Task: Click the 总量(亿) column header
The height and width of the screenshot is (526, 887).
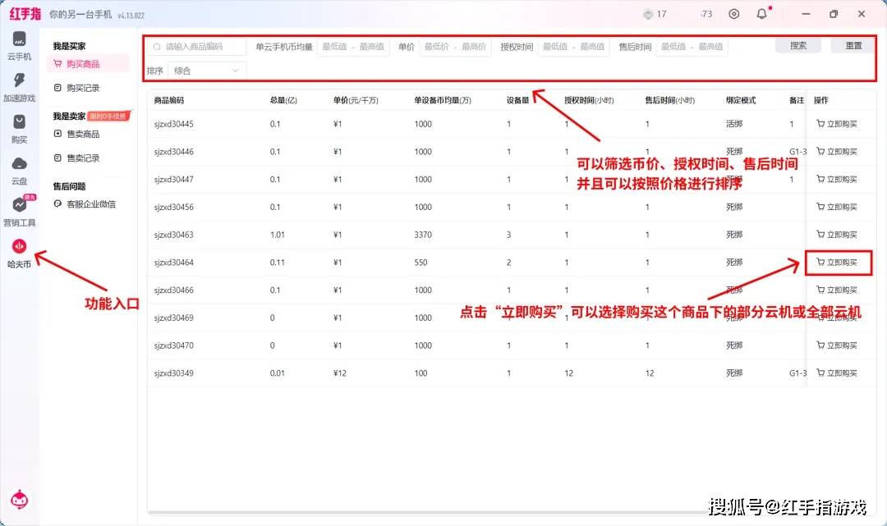Action: (x=283, y=100)
